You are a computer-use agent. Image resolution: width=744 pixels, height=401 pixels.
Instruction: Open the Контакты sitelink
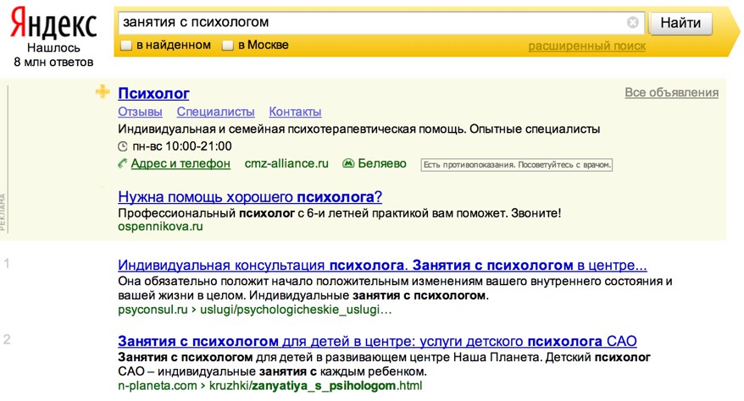tap(295, 112)
